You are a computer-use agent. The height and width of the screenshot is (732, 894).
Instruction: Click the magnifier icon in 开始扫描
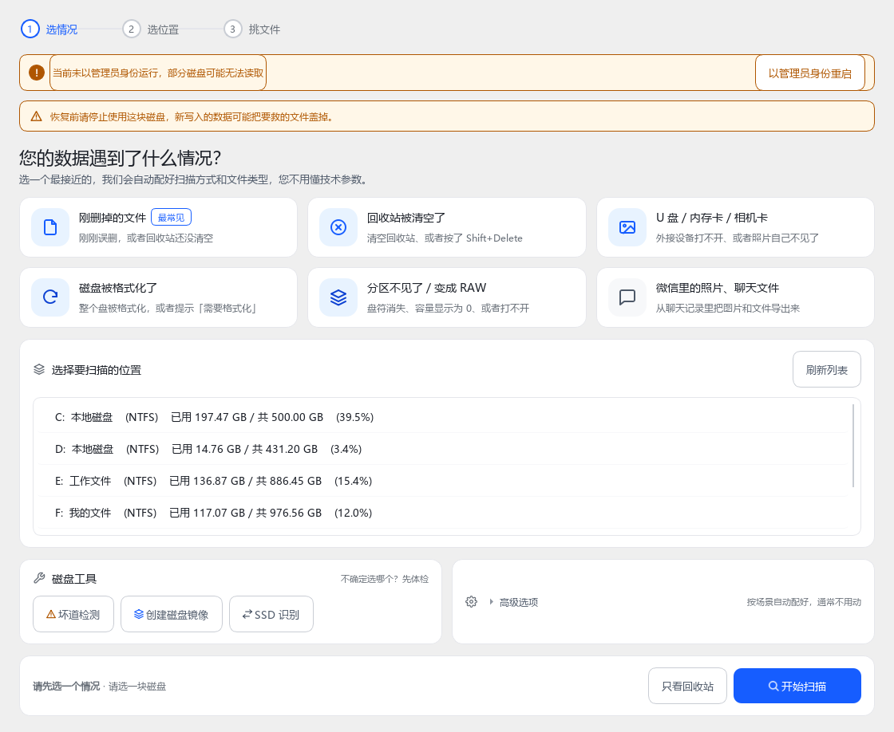click(773, 686)
